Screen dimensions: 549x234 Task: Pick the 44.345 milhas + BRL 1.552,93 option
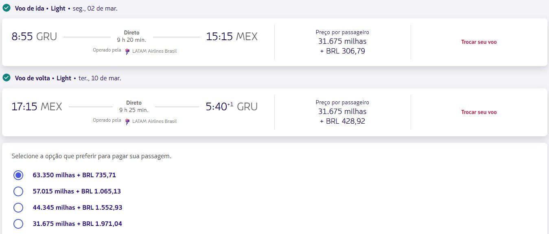(x=18, y=208)
